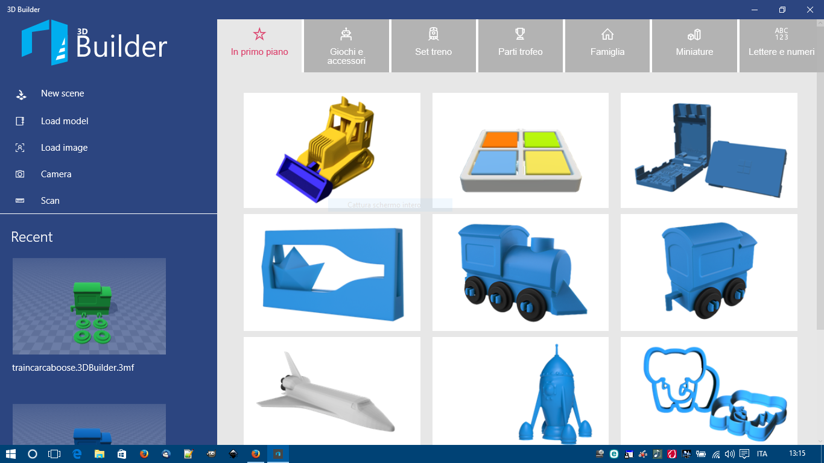Screen dimensions: 824x463
Task: Switch to the Miniature tab
Action: pyautogui.click(x=694, y=46)
